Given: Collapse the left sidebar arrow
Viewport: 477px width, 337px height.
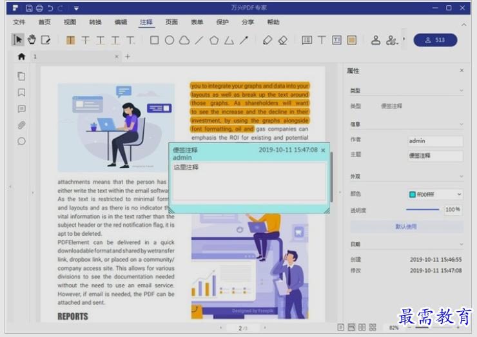Looking at the screenshot, I should pyautogui.click(x=10, y=186).
